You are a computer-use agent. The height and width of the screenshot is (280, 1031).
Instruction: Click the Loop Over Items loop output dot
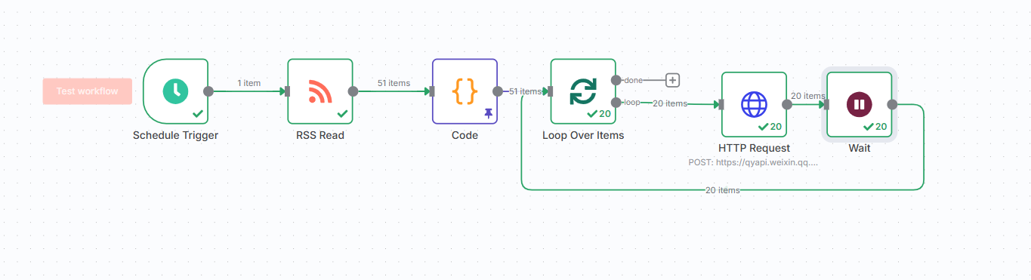616,102
